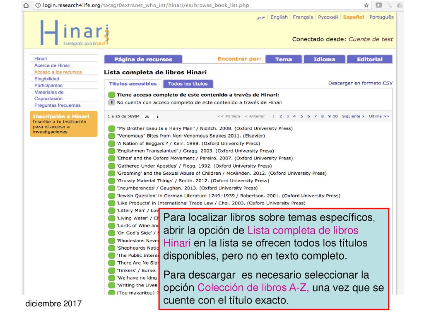Go to results page 10
The height and width of the screenshot is (318, 424).
pyautogui.click(x=335, y=116)
